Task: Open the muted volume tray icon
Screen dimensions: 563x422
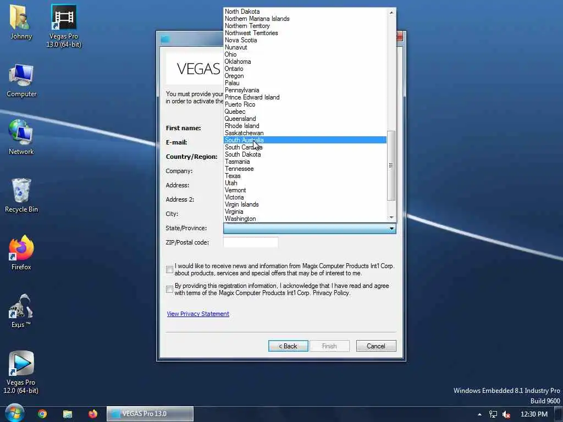Action: (506, 414)
